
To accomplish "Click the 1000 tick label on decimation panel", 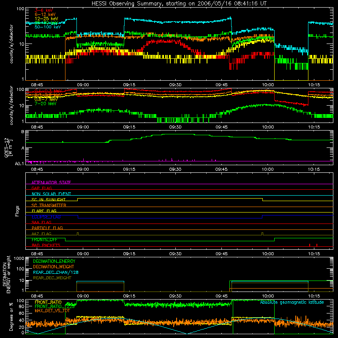I will coord(19,258).
